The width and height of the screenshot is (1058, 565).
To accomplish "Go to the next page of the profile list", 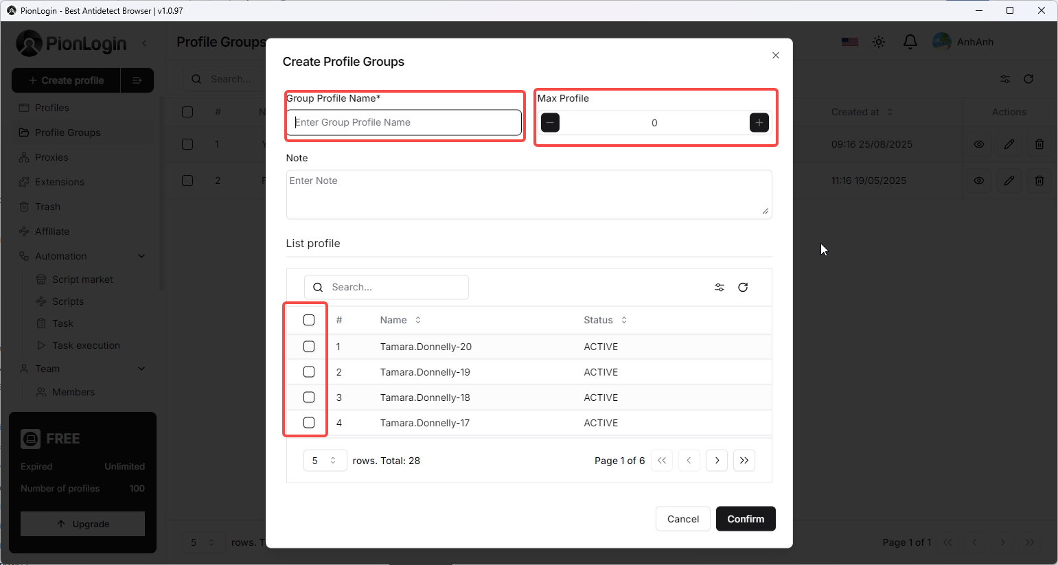I will pyautogui.click(x=717, y=461).
